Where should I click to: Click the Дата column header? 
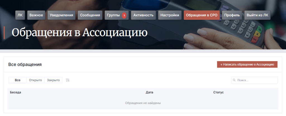tap(149, 93)
